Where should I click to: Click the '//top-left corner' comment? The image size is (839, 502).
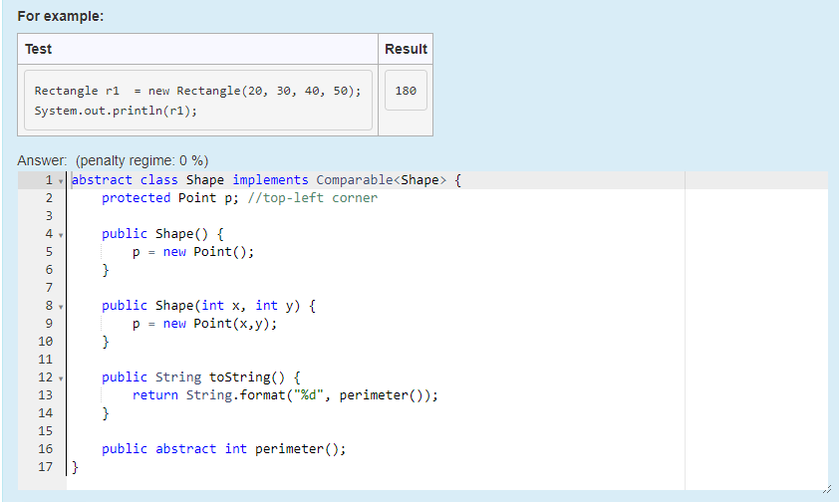coord(313,198)
